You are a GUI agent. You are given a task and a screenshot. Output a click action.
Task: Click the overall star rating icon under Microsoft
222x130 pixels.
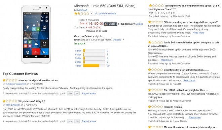82,13
